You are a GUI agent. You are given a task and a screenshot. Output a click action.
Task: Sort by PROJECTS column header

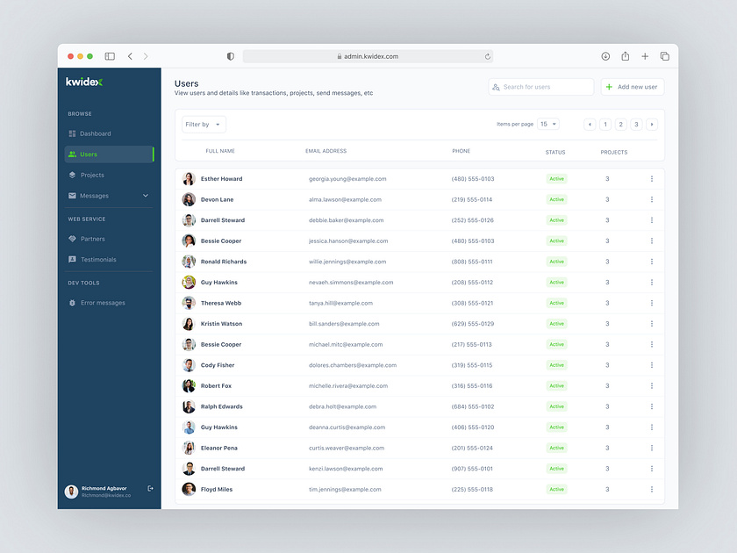pos(614,153)
